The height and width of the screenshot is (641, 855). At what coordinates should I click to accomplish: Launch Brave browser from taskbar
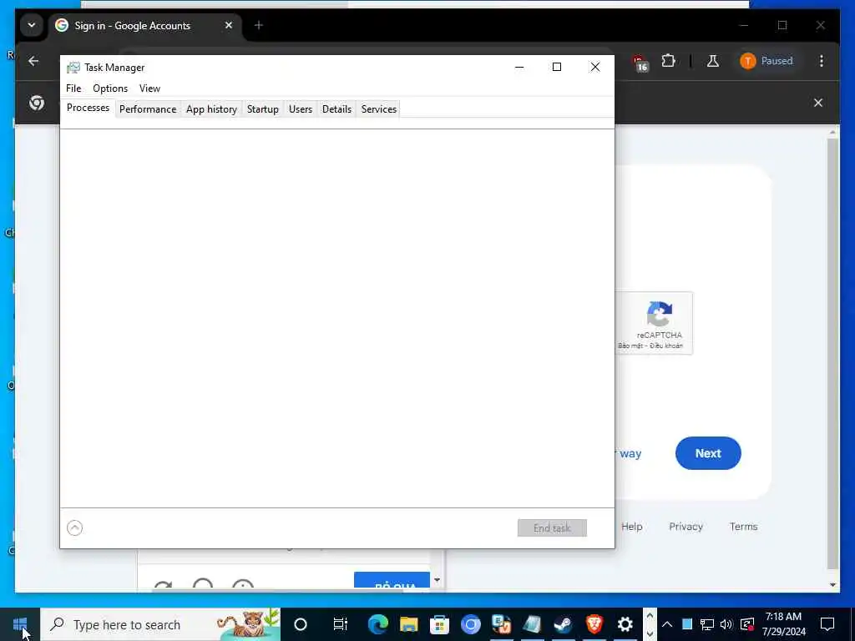coord(594,624)
